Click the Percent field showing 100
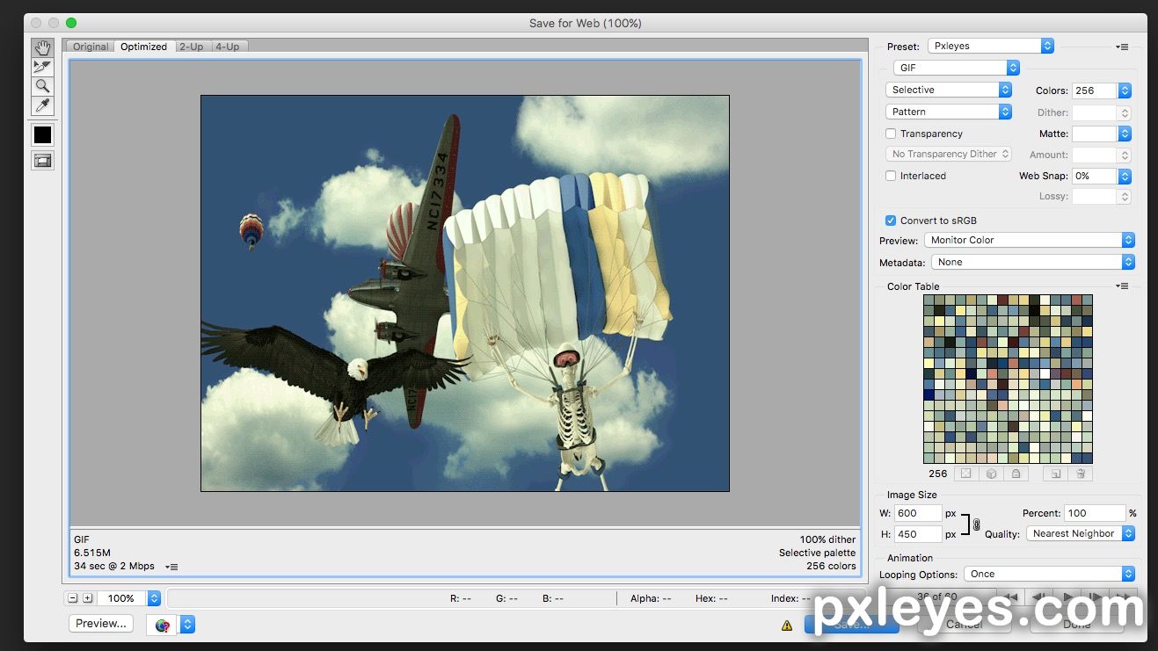The width and height of the screenshot is (1158, 651). click(1095, 513)
